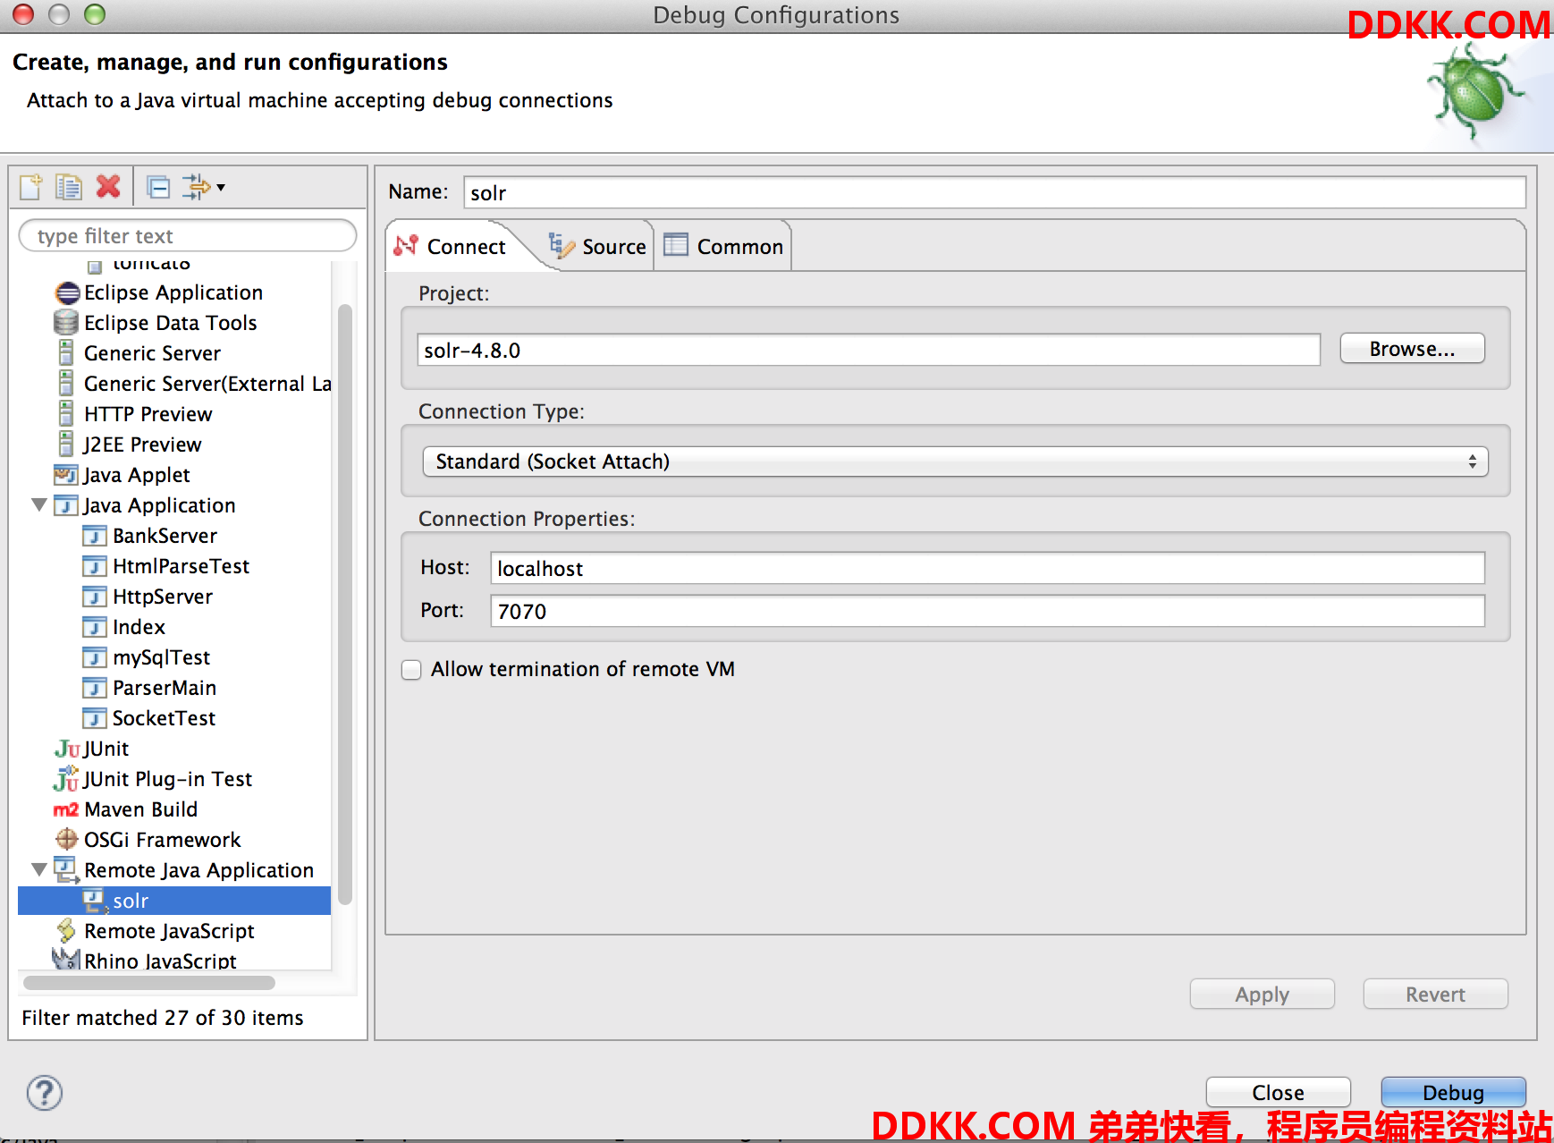Click the Close button
Image resolution: width=1554 pixels, height=1143 pixels.
pos(1278,1093)
